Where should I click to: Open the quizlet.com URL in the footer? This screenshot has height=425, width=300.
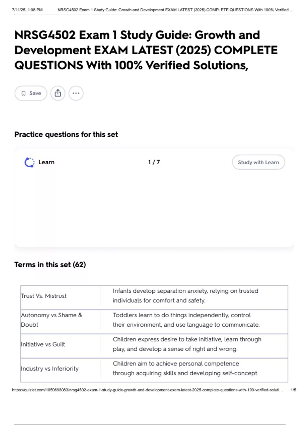click(147, 390)
